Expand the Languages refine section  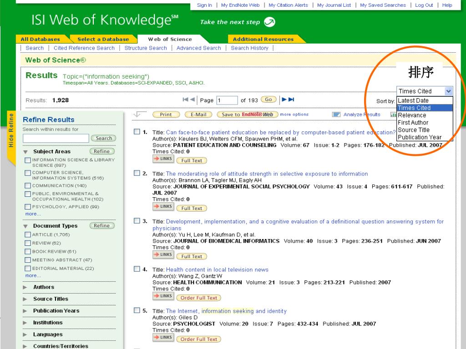(25, 335)
